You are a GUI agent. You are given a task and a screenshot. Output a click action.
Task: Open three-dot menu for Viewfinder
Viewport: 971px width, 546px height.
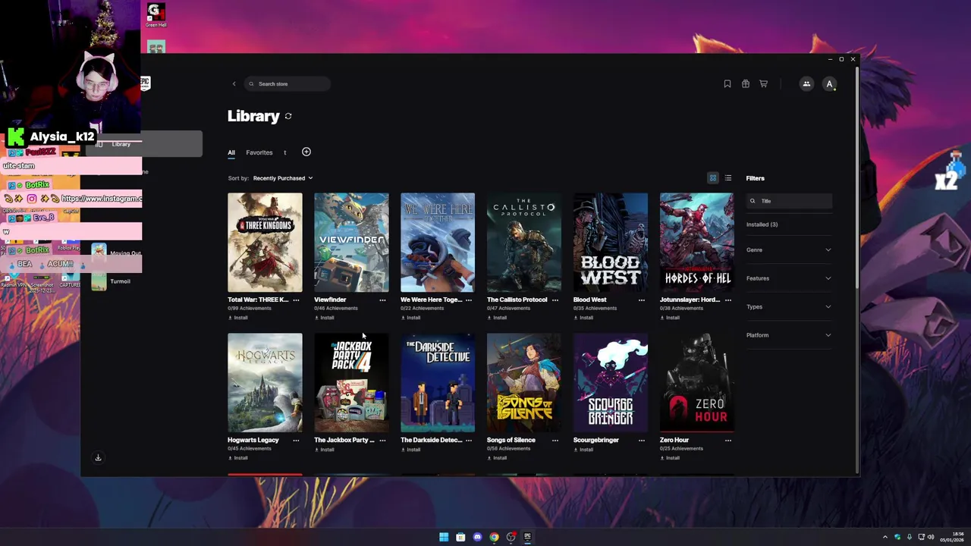pyautogui.click(x=382, y=300)
